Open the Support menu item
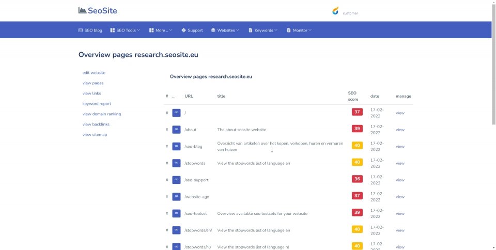This screenshot has height=250, width=496. pyautogui.click(x=192, y=30)
